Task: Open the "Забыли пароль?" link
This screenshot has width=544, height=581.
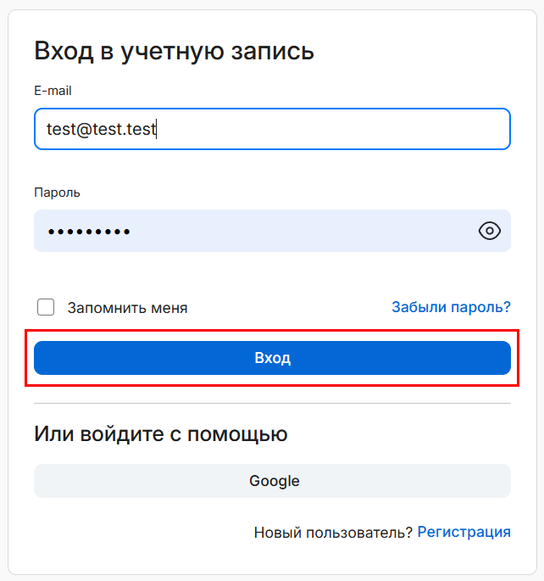Action: [451, 307]
